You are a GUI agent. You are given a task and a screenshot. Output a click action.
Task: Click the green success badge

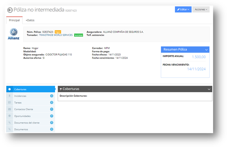click(x=79, y=35)
